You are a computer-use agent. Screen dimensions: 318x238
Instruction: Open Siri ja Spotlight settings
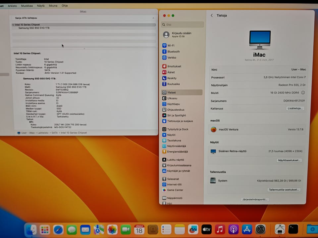(x=176, y=115)
